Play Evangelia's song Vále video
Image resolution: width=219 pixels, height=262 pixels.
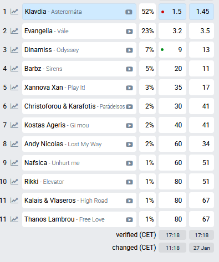(x=129, y=32)
